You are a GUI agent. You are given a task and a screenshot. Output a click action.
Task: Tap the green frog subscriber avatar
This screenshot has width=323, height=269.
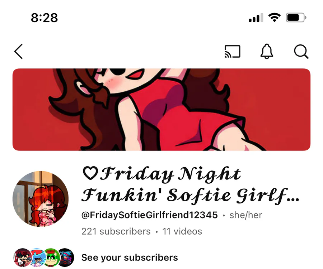51,258
